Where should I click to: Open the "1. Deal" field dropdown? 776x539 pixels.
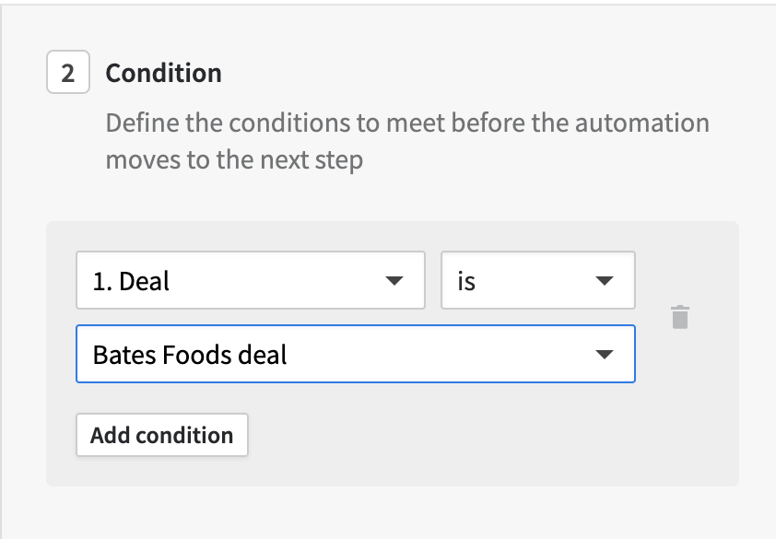pos(251,280)
